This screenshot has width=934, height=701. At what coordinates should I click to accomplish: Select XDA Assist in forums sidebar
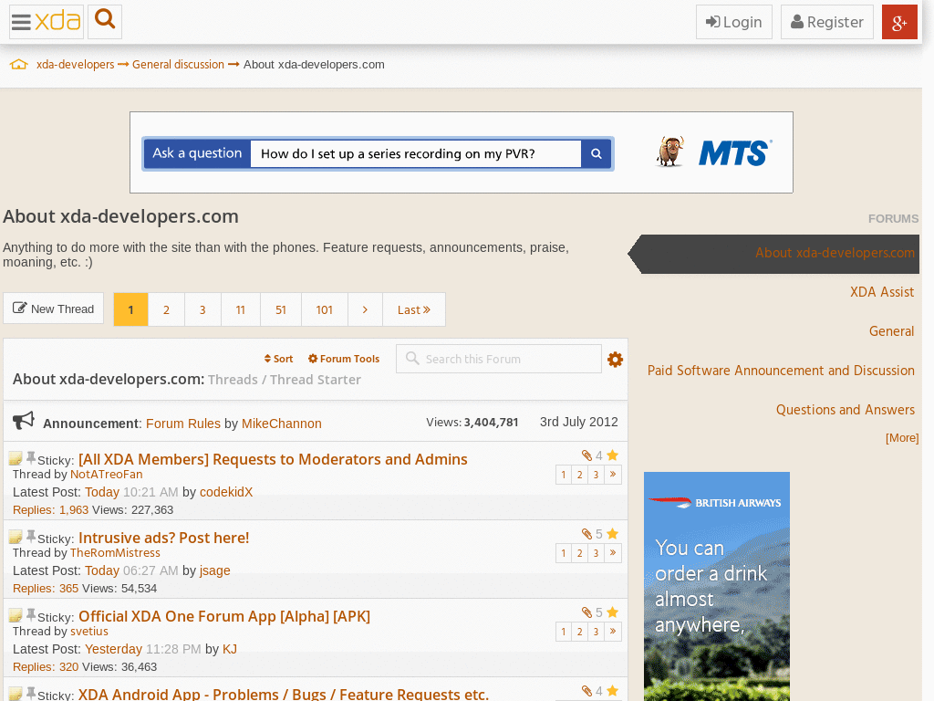881,292
